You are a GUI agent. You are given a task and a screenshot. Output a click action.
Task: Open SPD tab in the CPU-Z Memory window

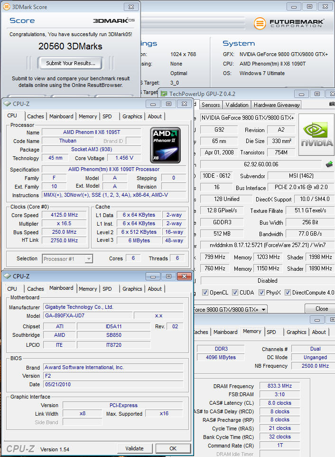(271, 332)
